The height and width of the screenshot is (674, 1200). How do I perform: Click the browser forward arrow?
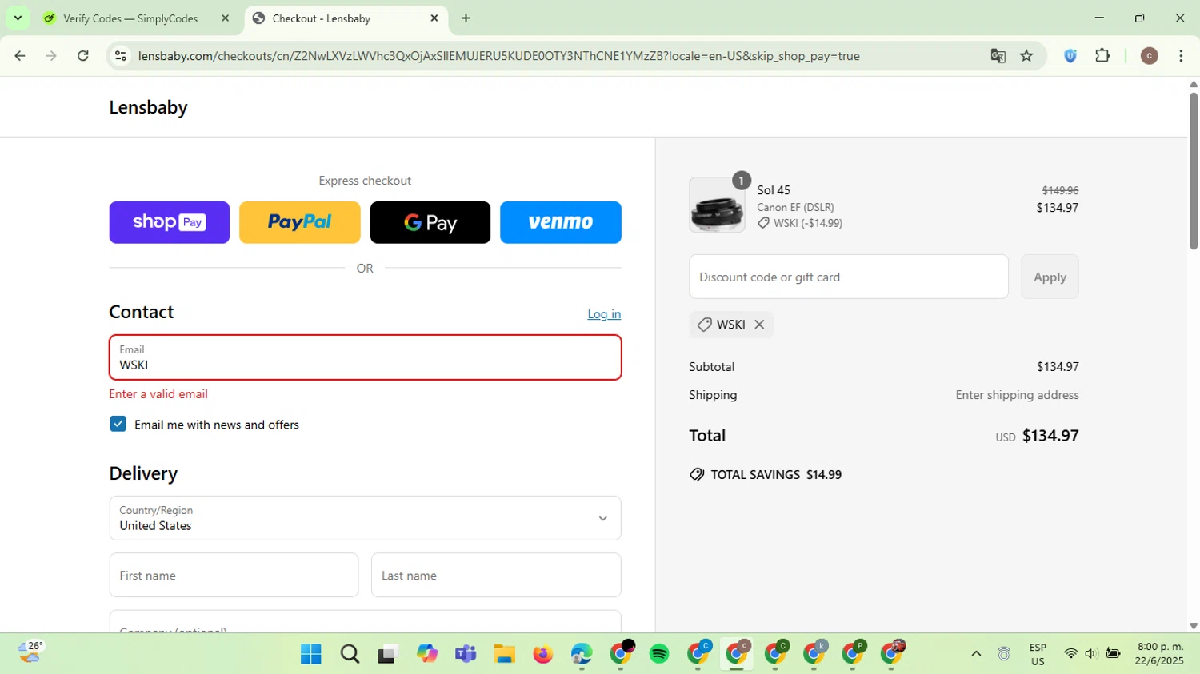tap(51, 56)
